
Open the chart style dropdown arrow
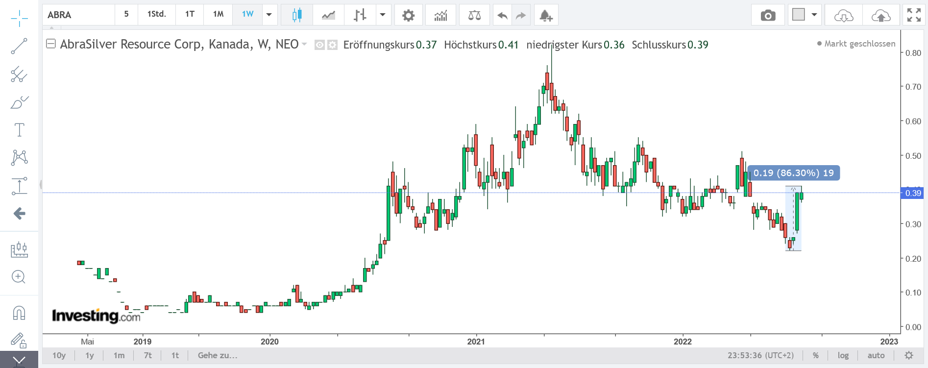(383, 15)
